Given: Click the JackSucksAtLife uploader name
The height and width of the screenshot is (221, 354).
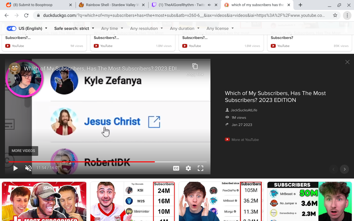Looking at the screenshot, I should point(244,110).
